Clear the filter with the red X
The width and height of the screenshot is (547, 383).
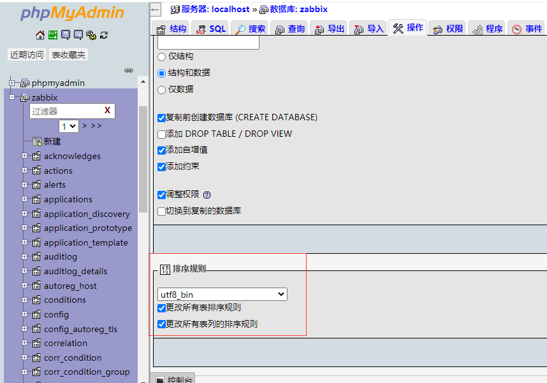click(108, 110)
